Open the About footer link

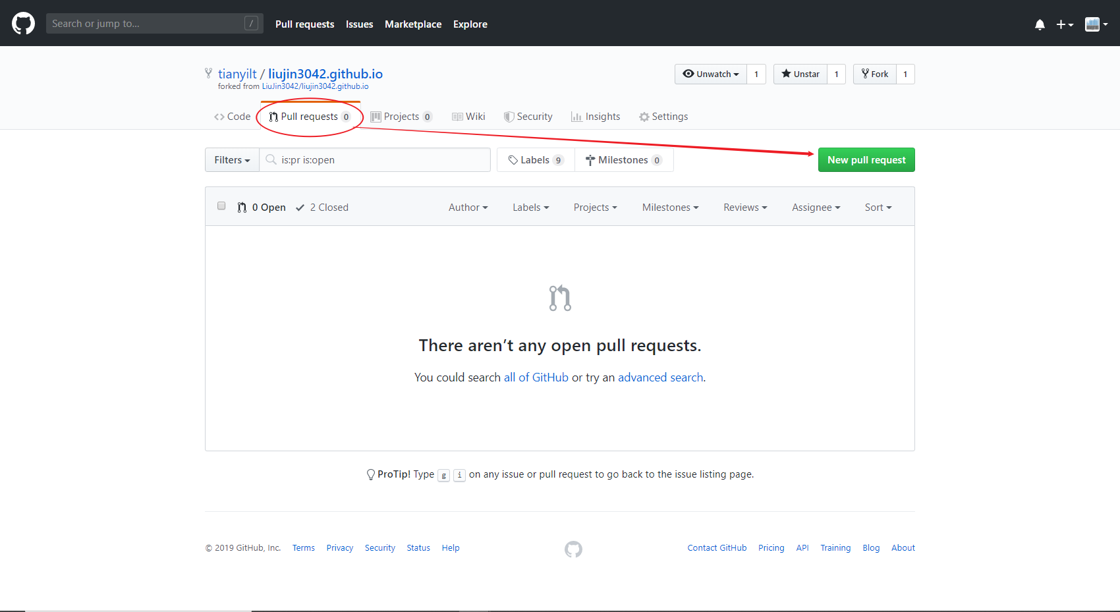[903, 548]
